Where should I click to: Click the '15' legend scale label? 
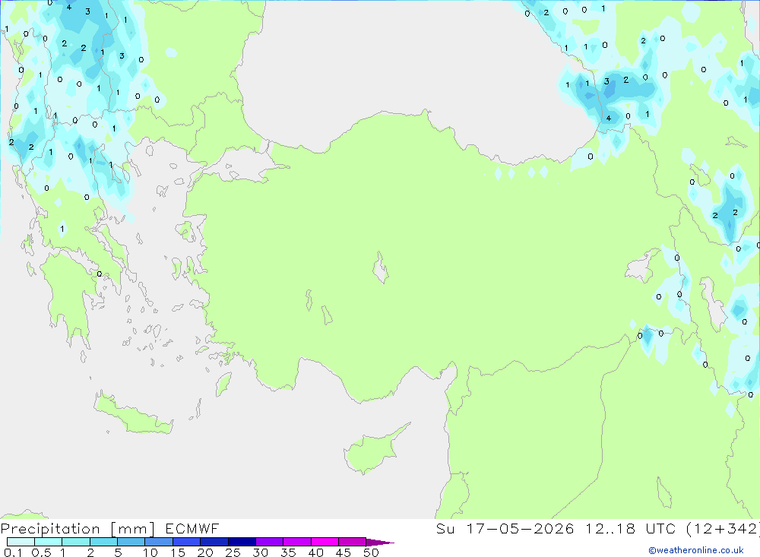(178, 552)
